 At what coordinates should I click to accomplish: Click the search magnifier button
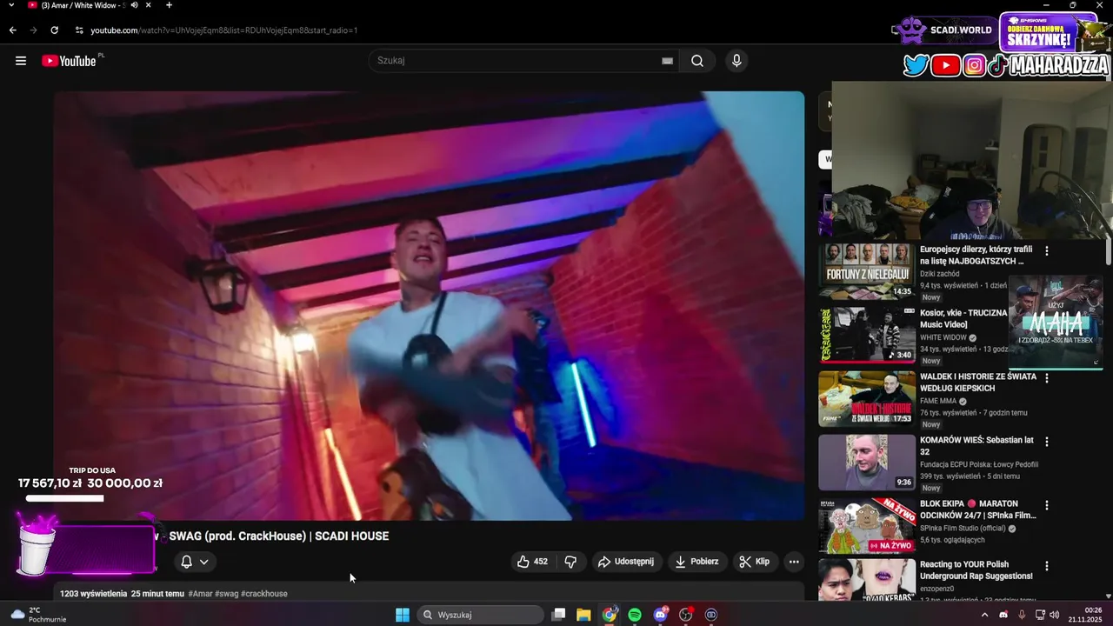(x=697, y=61)
